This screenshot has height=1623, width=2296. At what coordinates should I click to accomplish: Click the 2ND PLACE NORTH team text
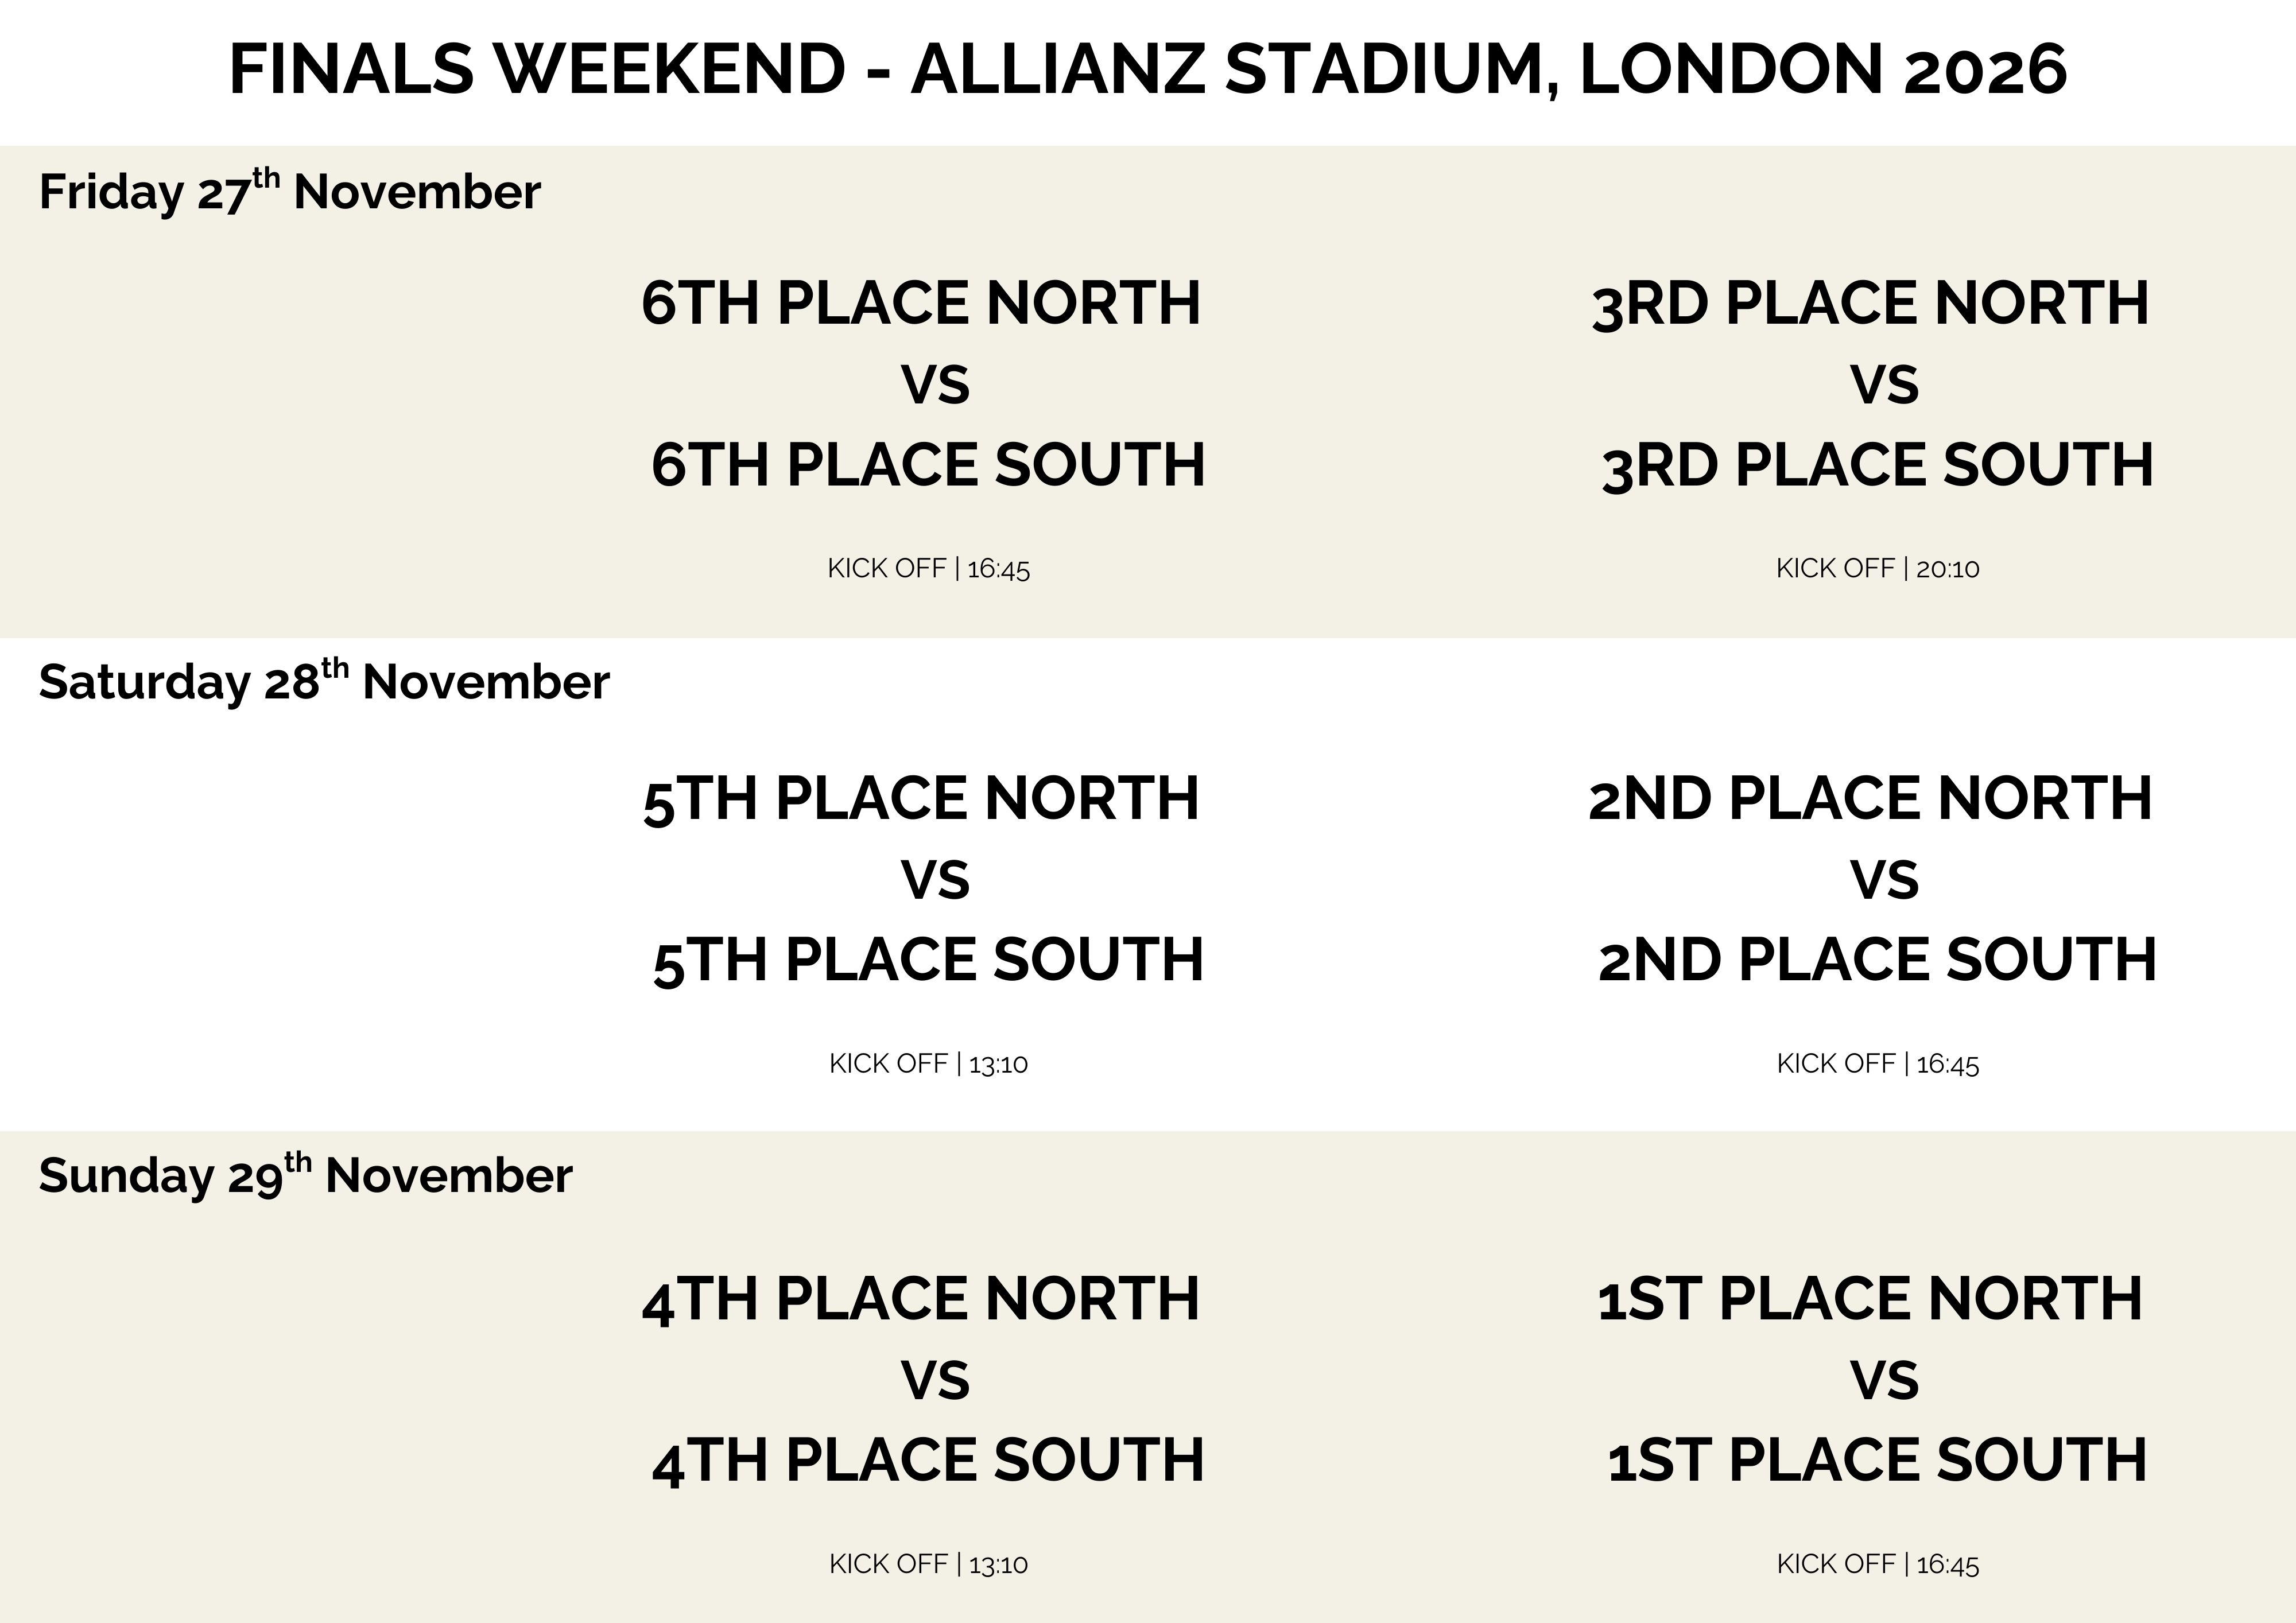[1870, 798]
